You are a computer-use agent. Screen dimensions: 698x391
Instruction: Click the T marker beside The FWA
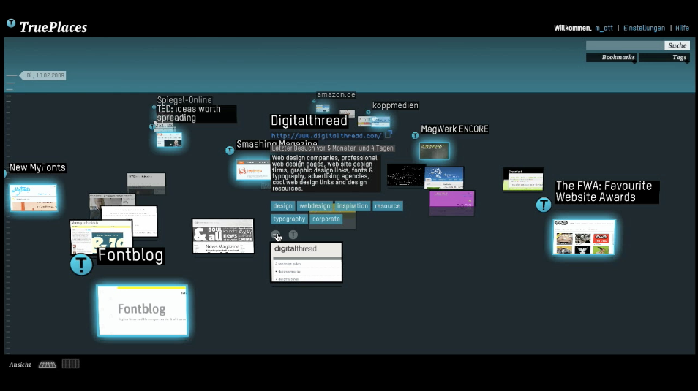point(544,205)
